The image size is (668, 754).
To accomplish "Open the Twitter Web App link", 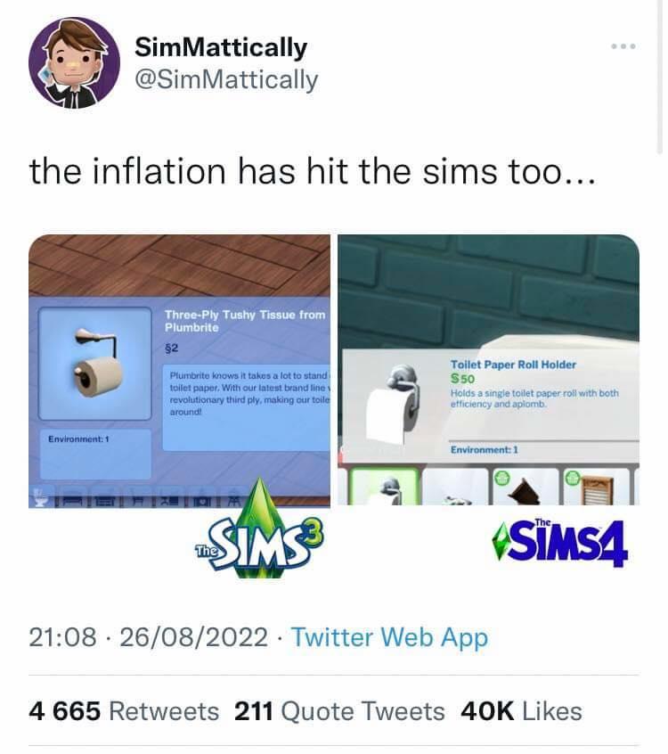I will pos(390,637).
